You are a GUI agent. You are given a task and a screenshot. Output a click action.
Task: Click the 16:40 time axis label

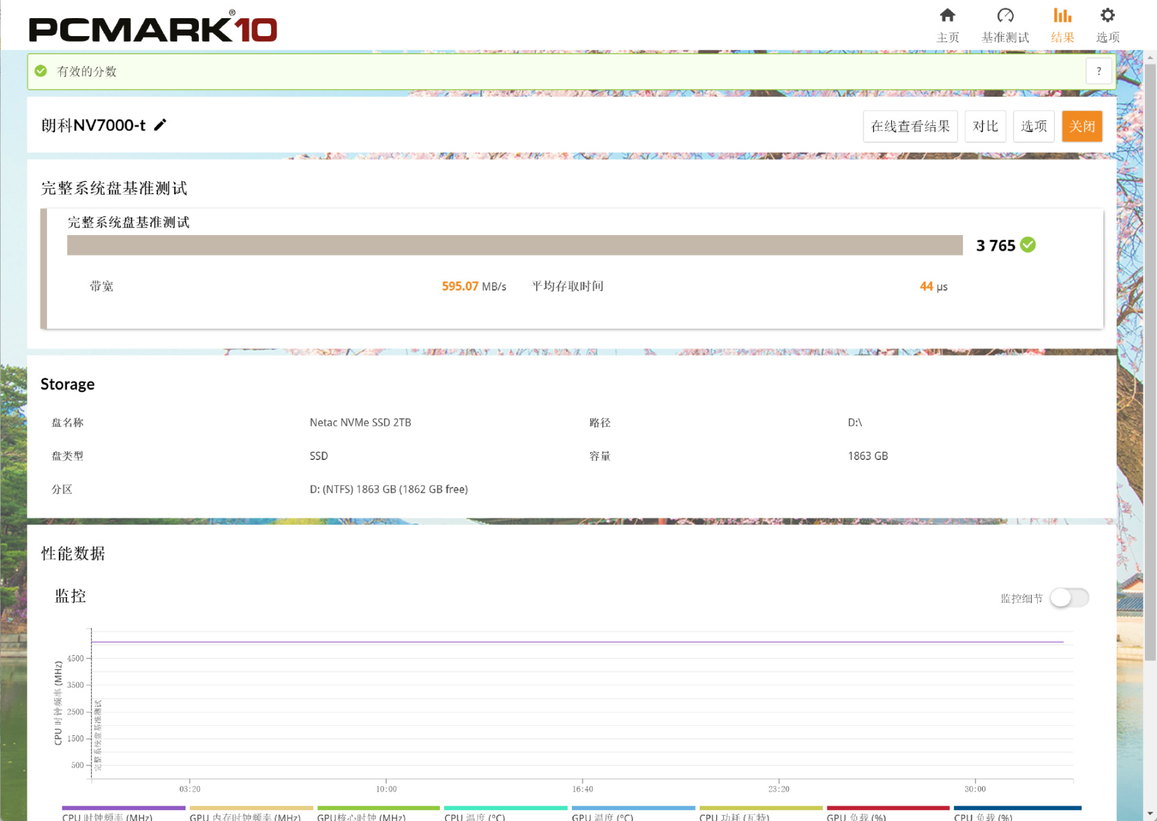pyautogui.click(x=583, y=790)
